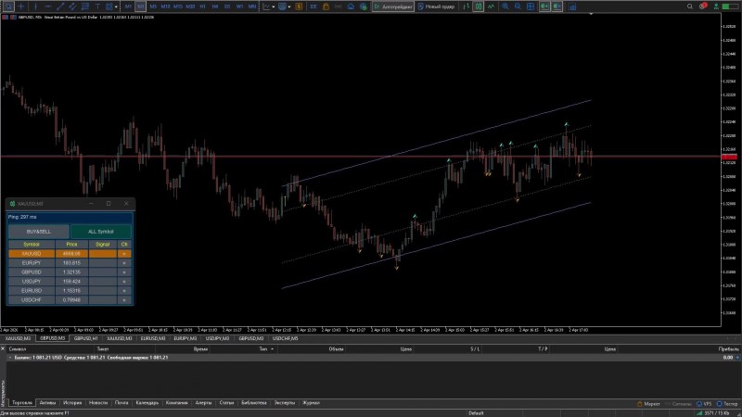742x417 pixels.
Task: Toggle chart shift from right edge
Action: pyautogui.click(x=557, y=6)
